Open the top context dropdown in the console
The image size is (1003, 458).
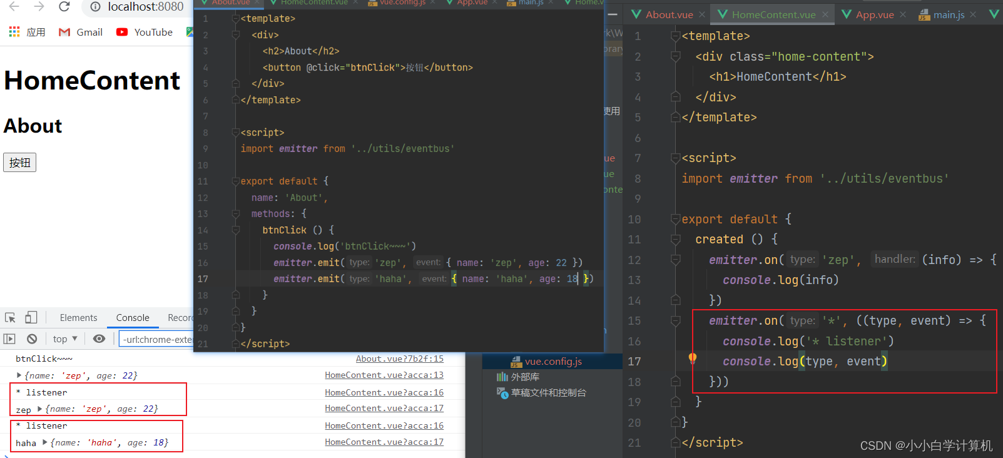tap(65, 338)
